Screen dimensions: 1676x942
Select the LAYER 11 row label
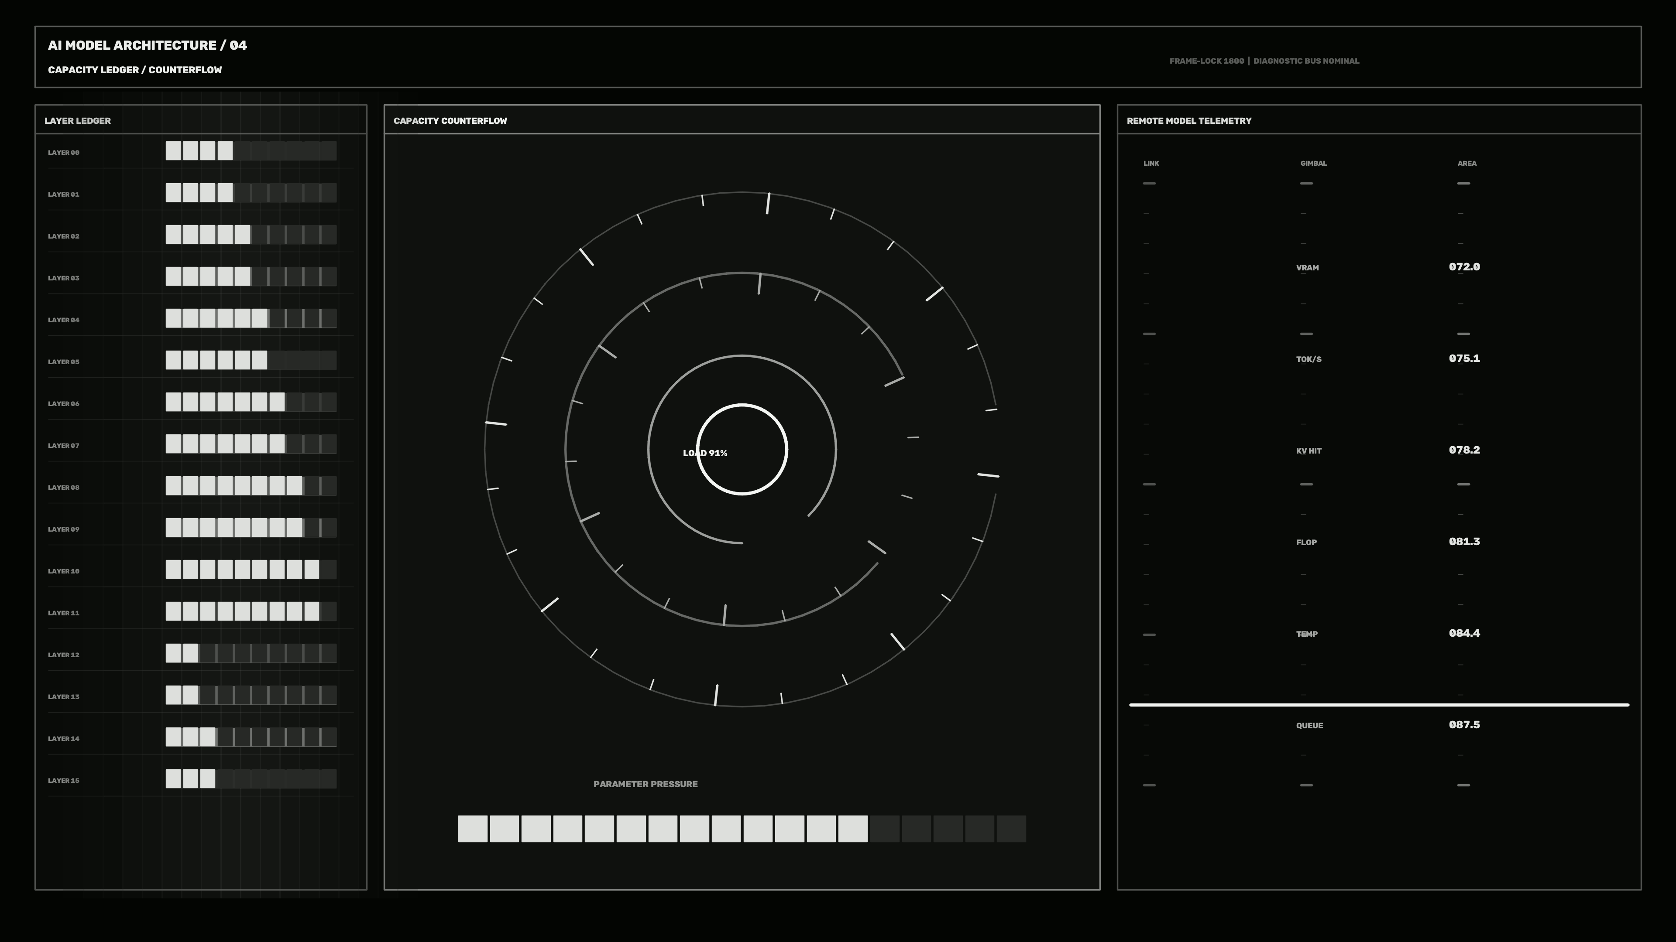point(64,613)
